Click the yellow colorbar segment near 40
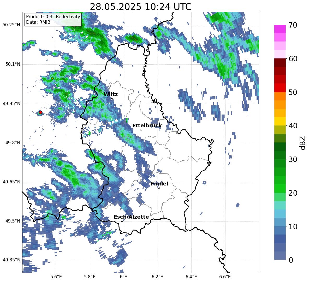Screen dimensions: 309x282 [x=280, y=122]
